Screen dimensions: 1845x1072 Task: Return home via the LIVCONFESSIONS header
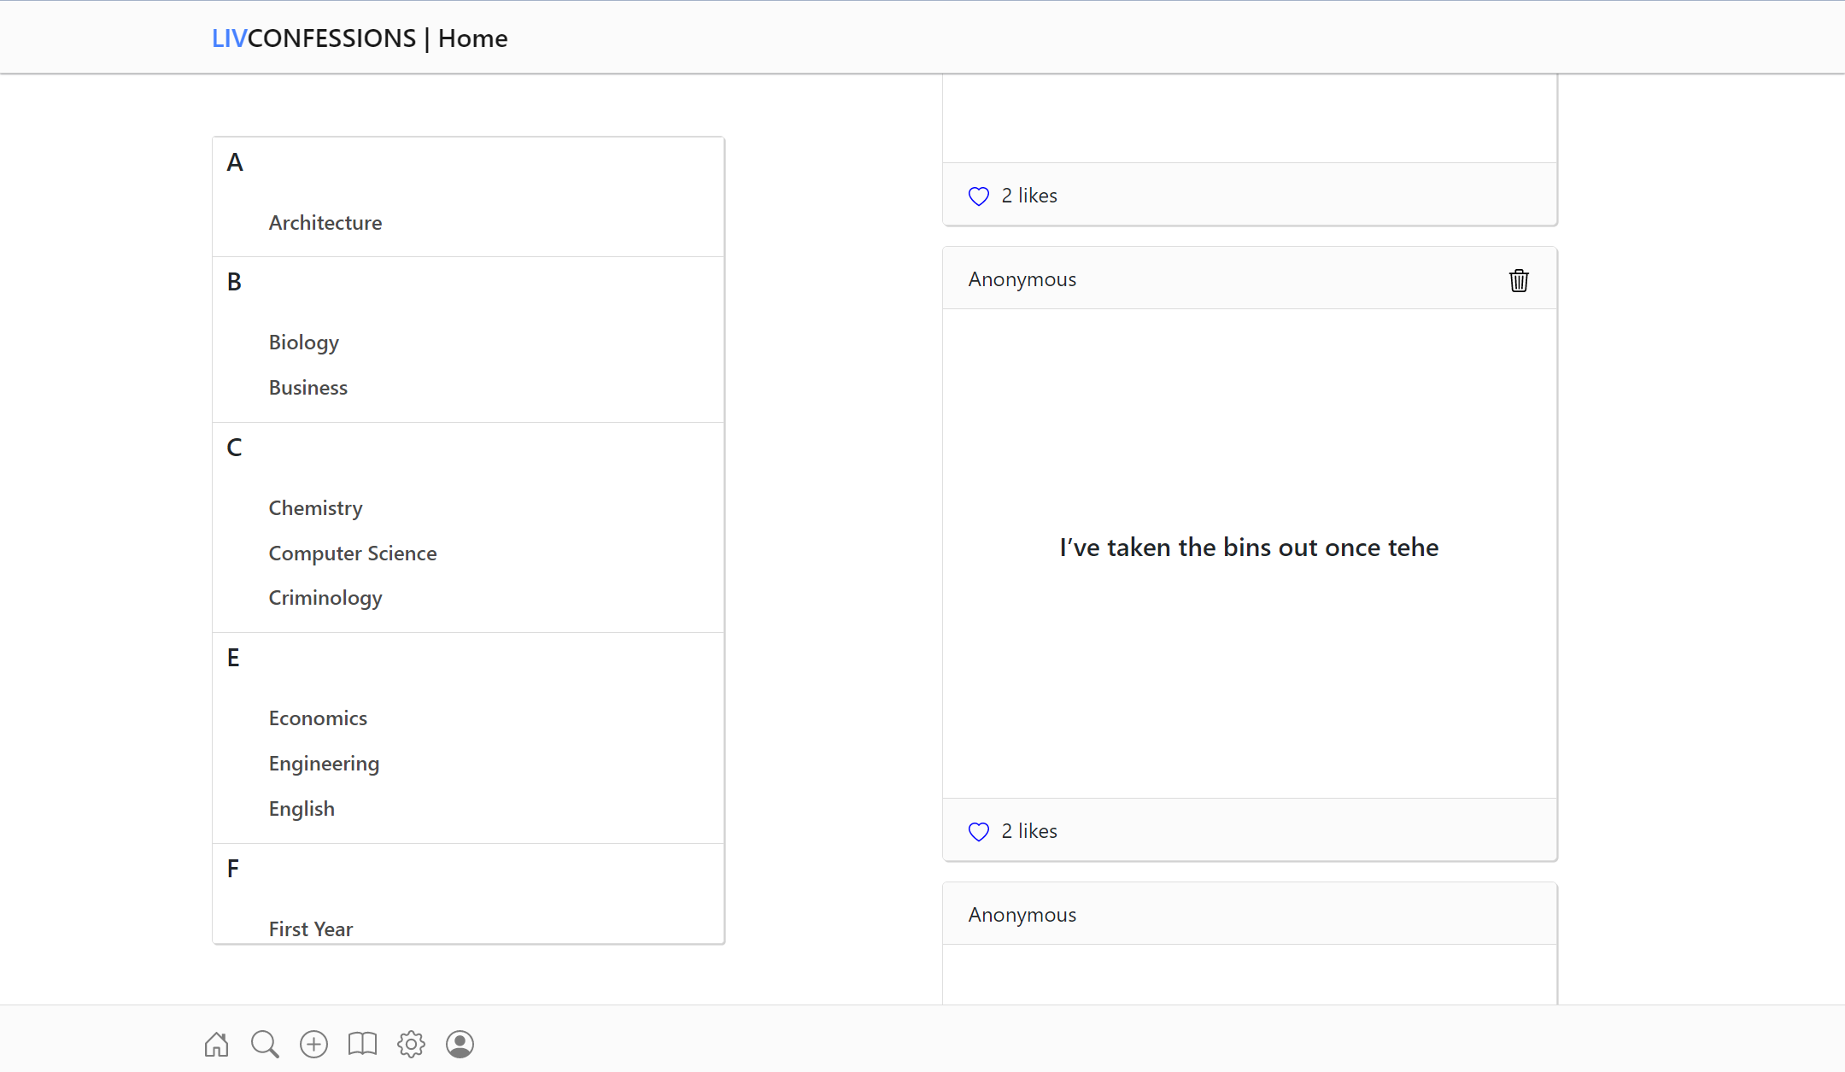(359, 38)
